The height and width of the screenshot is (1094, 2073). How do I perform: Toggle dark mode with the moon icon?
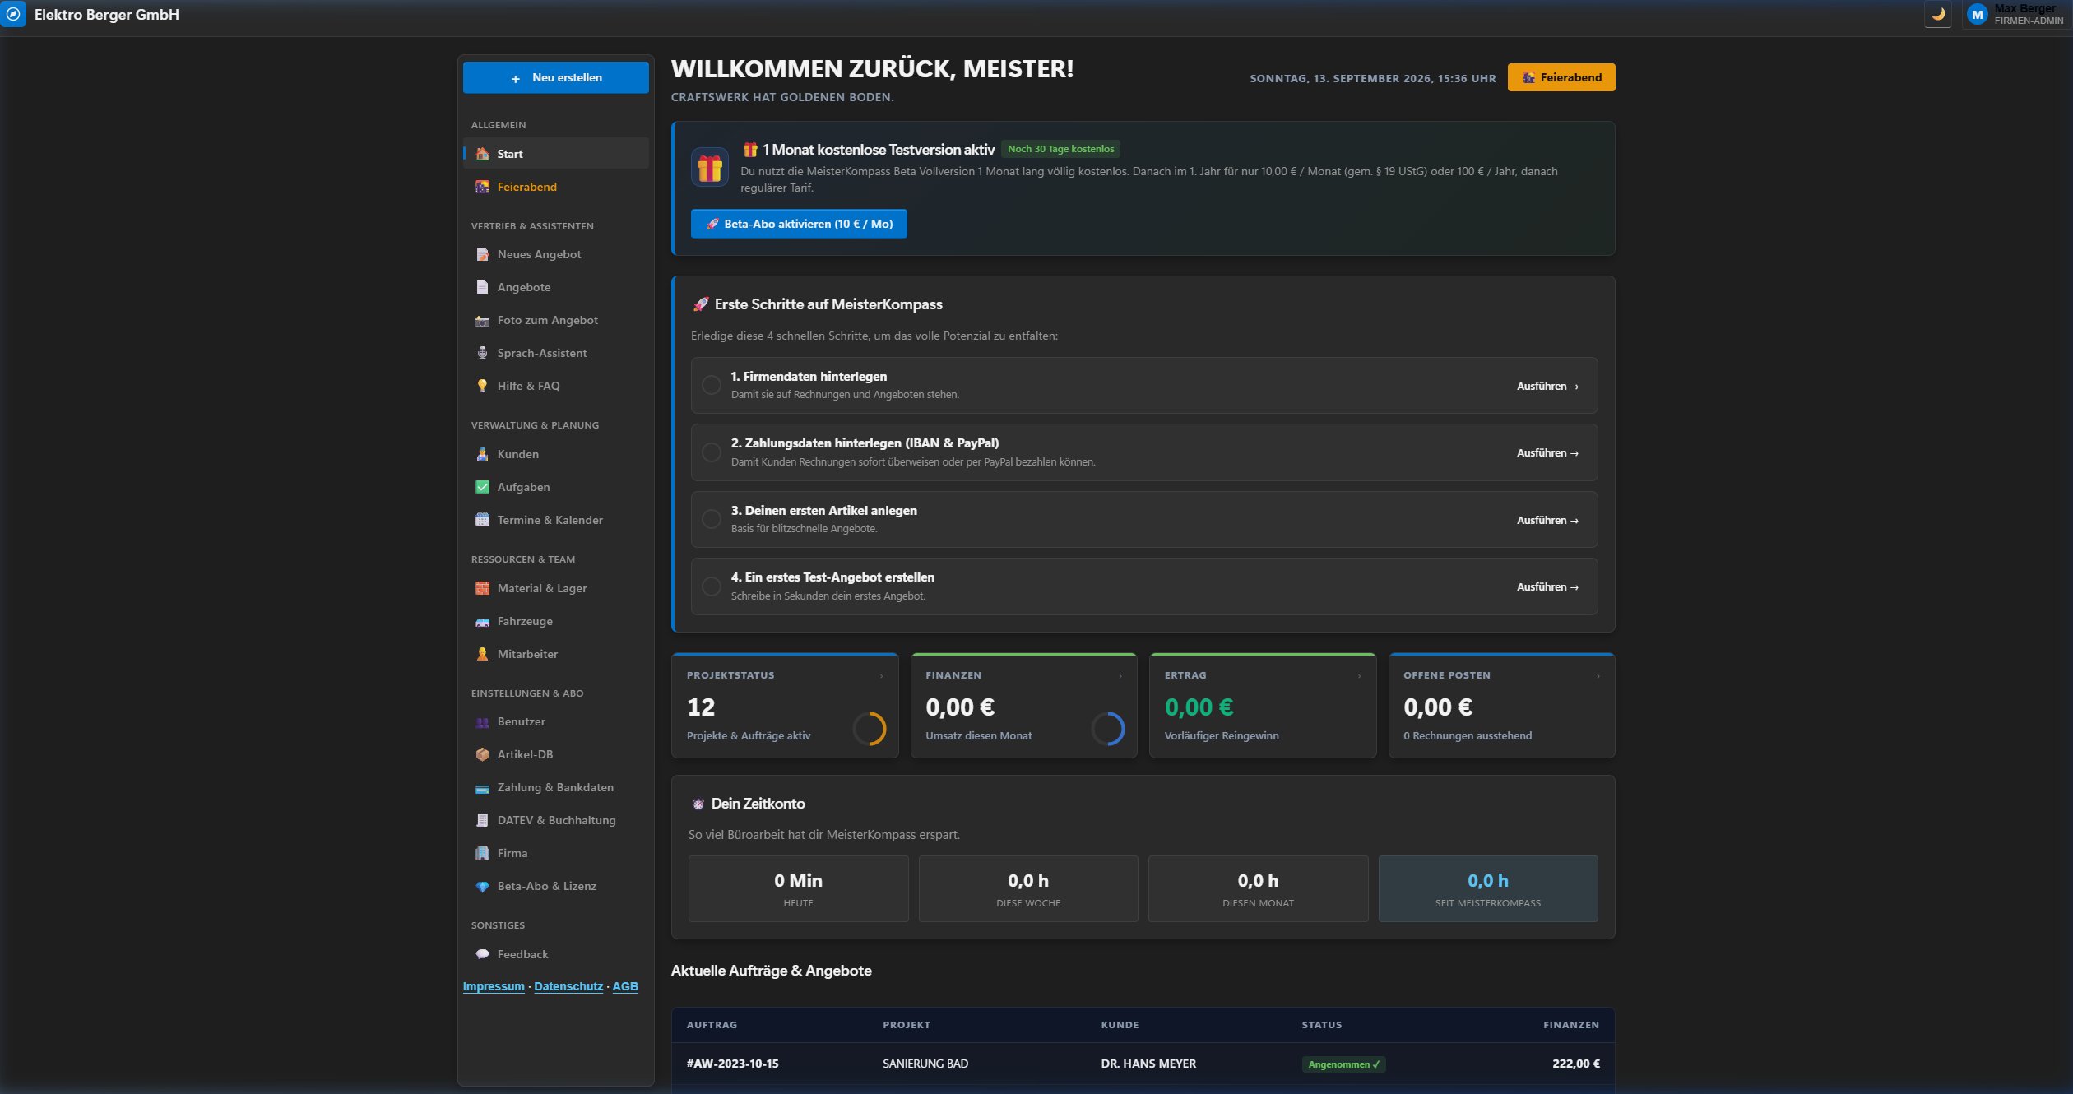[x=1938, y=14]
